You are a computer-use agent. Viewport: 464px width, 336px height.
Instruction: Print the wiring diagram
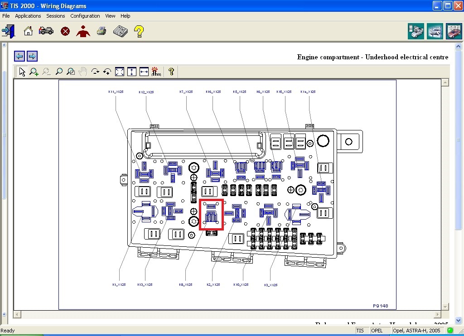101,31
